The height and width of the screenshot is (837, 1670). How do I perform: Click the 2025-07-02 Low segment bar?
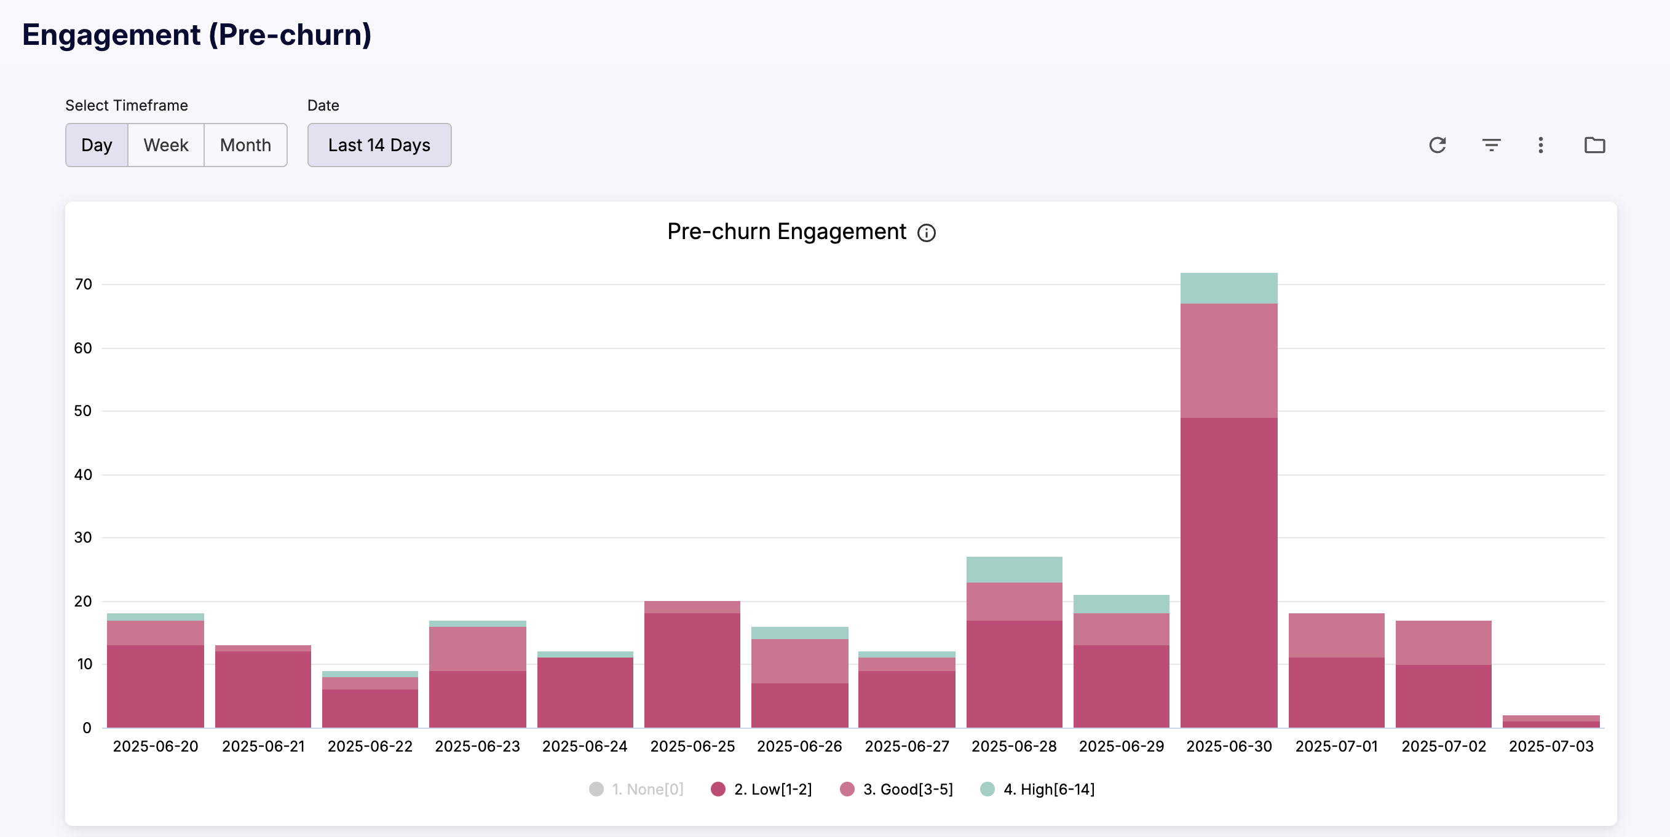point(1443,696)
